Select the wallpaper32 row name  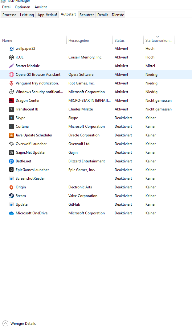26,49
